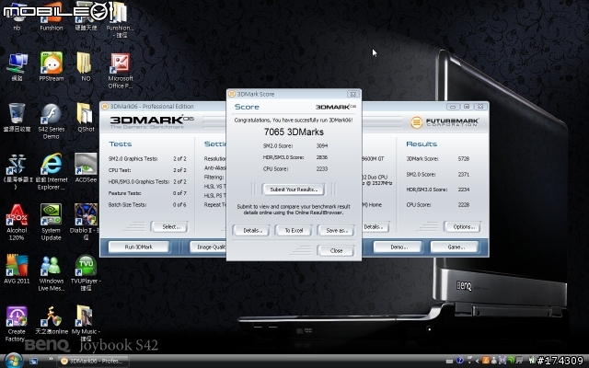This screenshot has width=589, height=368.
Task: Click the Submit Your Results button
Action: [x=294, y=189]
